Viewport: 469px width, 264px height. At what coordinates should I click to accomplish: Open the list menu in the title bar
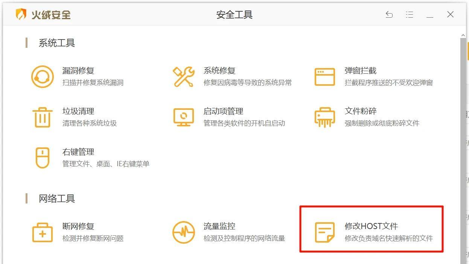pyautogui.click(x=410, y=14)
